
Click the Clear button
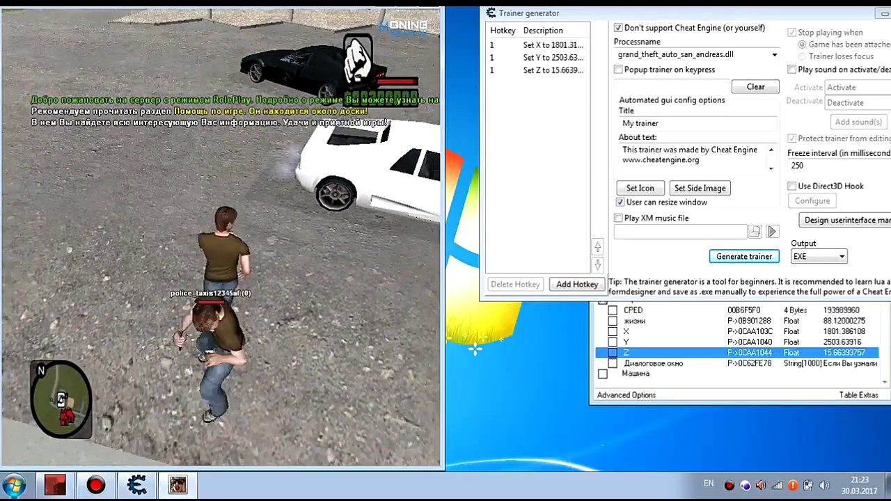click(x=755, y=87)
